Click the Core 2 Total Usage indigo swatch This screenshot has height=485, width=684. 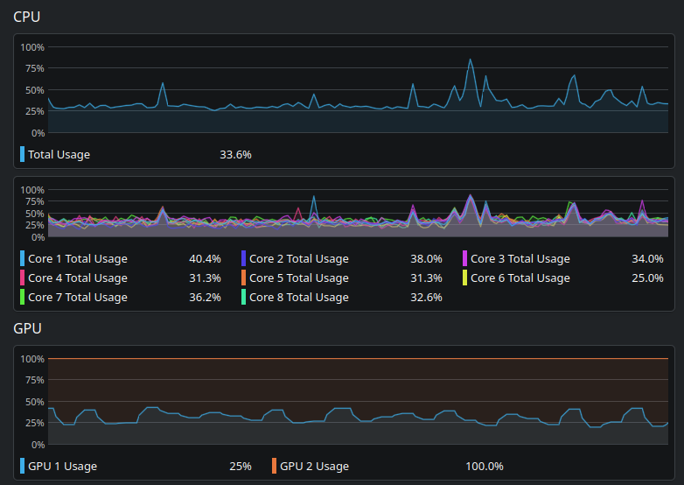click(243, 258)
